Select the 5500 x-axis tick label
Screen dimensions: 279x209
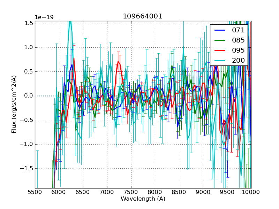35,192
